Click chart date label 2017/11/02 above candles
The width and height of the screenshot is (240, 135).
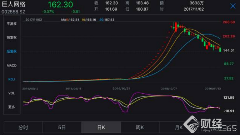tap(34, 20)
